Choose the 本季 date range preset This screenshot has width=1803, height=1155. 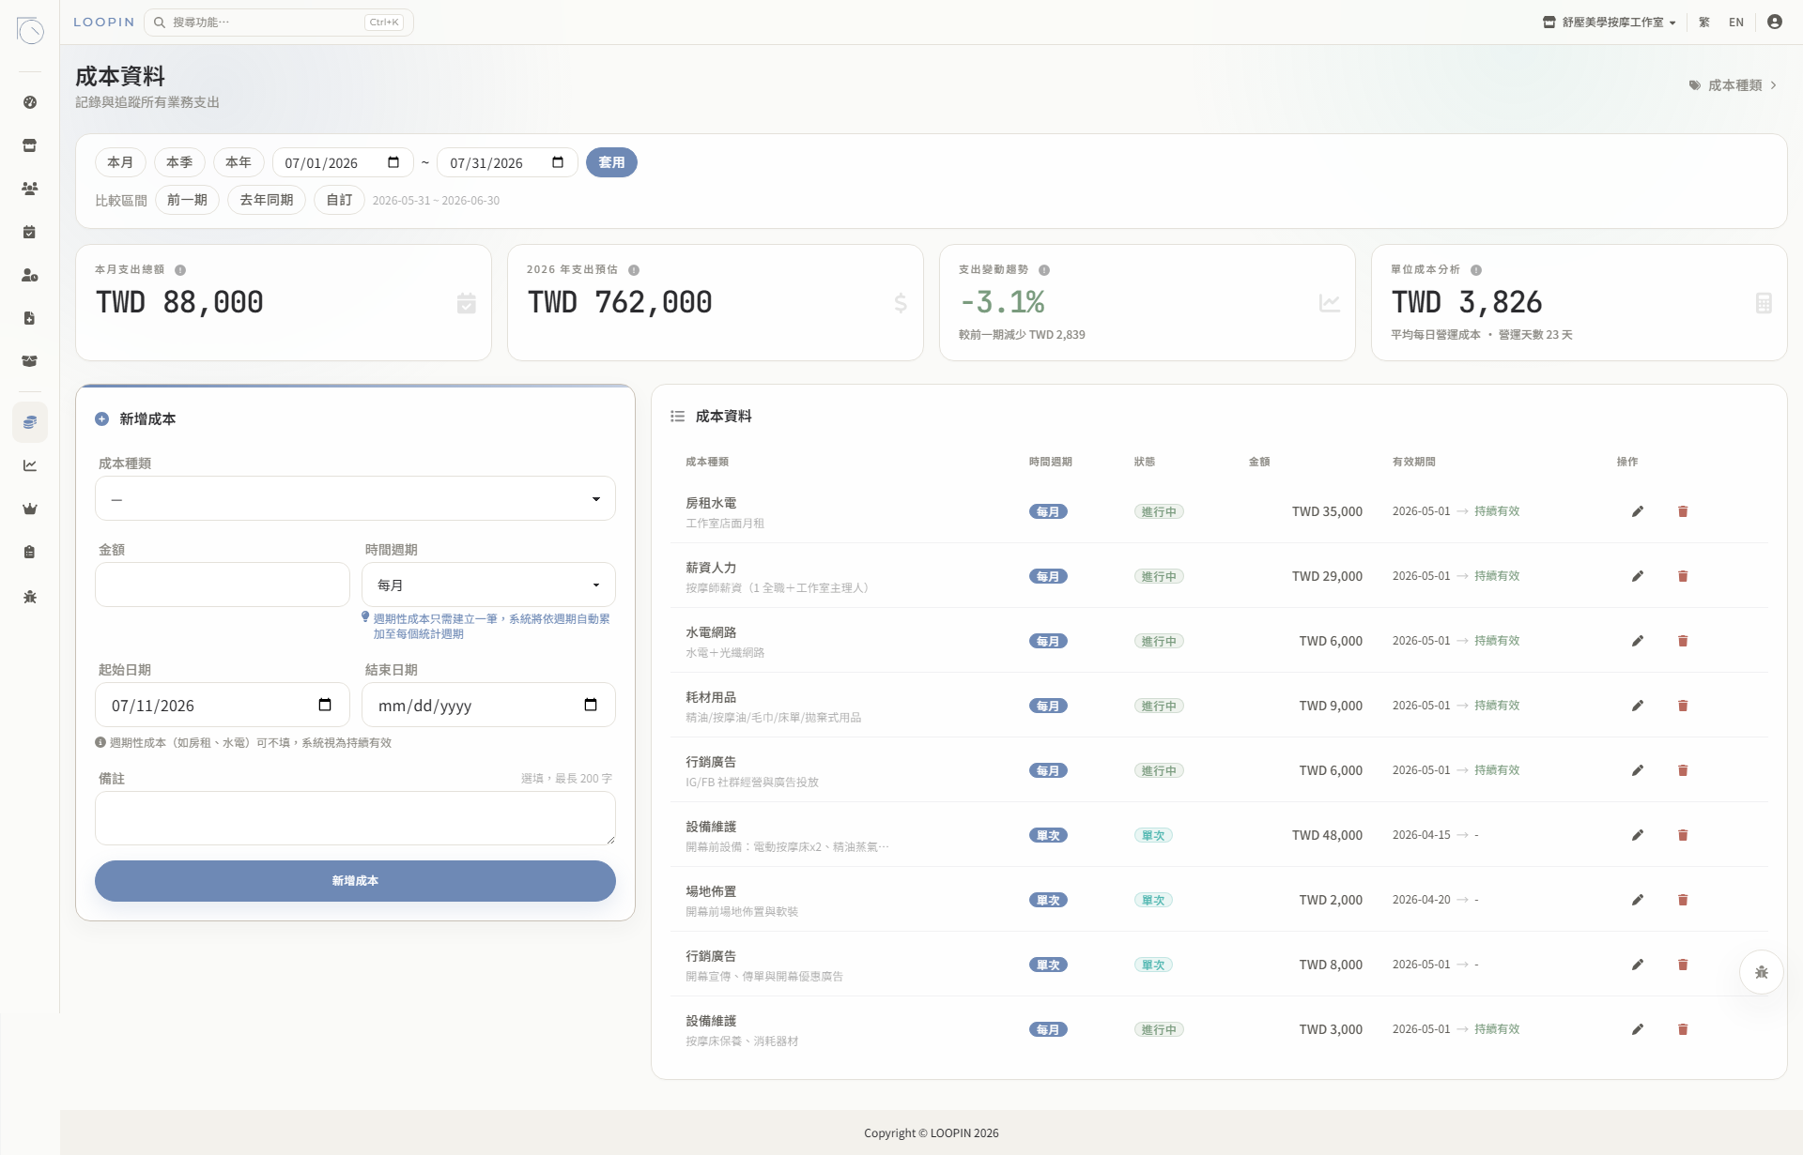point(179,162)
